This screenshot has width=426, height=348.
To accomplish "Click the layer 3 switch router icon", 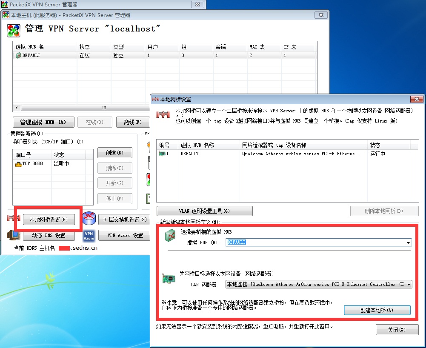I will click(x=89, y=218).
